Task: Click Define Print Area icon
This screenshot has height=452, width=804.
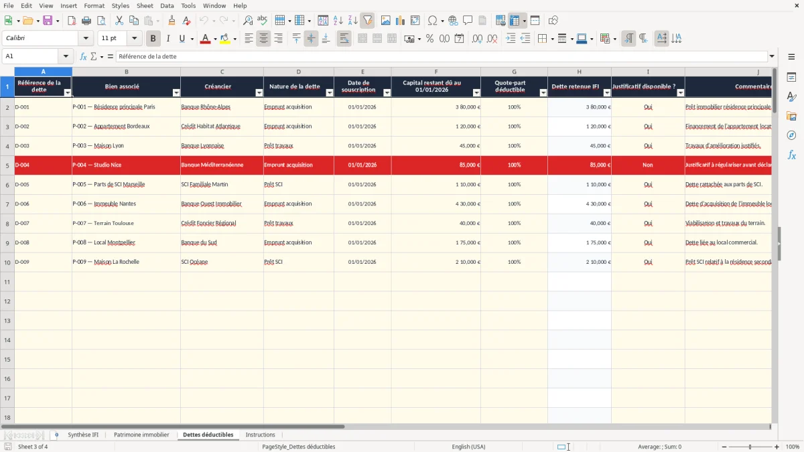Action: [x=500, y=21]
